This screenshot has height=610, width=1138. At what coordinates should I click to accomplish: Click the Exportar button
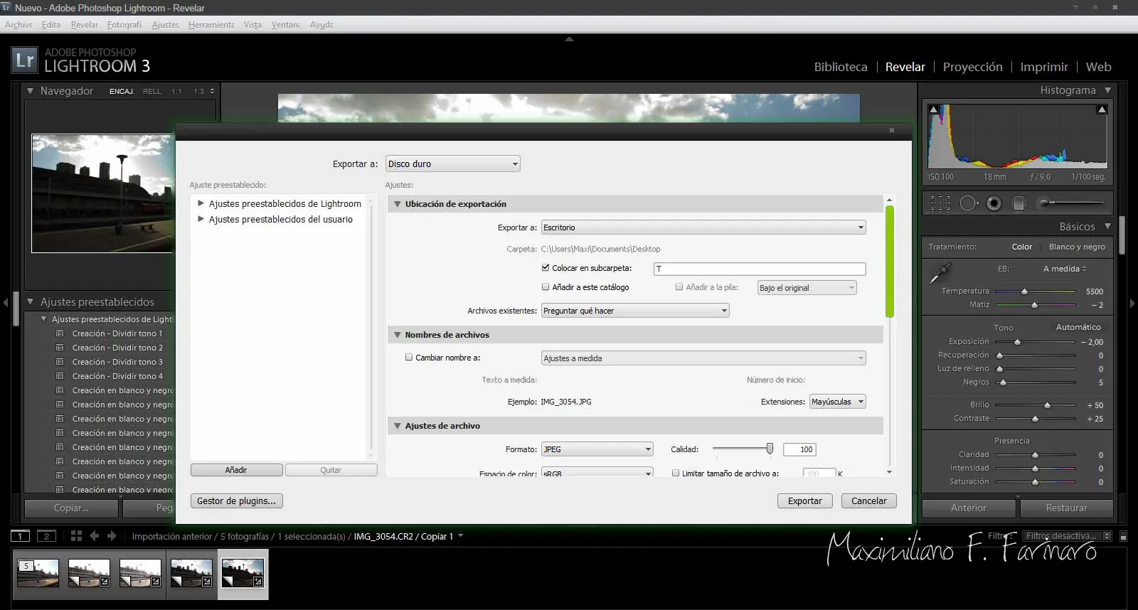click(805, 501)
